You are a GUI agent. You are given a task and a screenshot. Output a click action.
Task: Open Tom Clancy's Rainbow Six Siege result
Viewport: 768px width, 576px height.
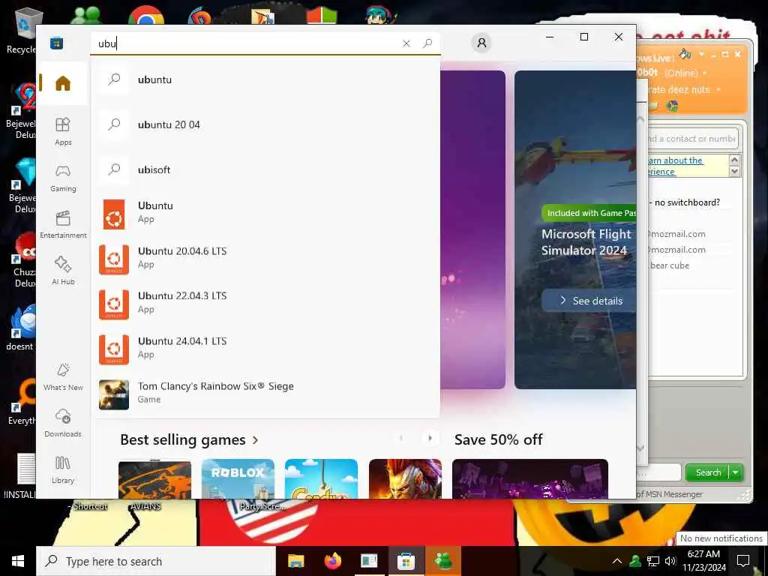tap(265, 394)
